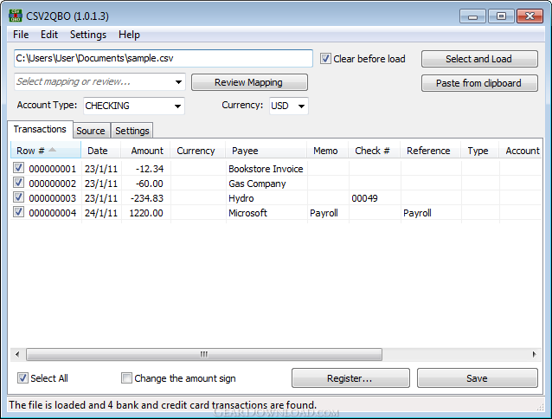
Task: Click the Review Mapping button
Action: point(249,82)
